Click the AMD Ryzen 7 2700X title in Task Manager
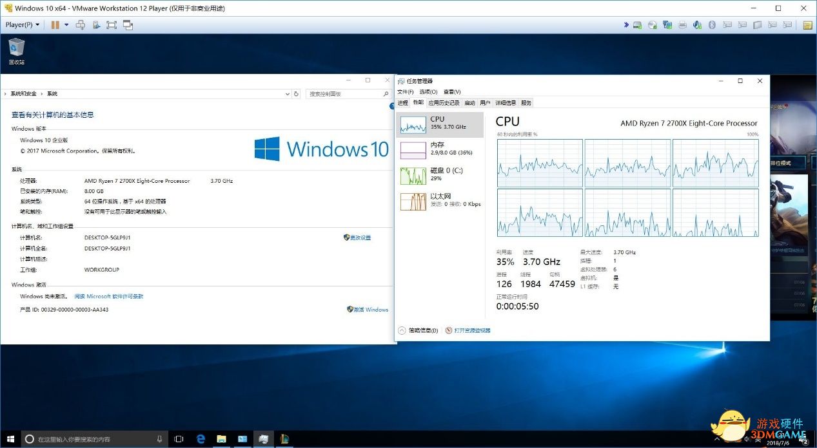 click(x=689, y=123)
